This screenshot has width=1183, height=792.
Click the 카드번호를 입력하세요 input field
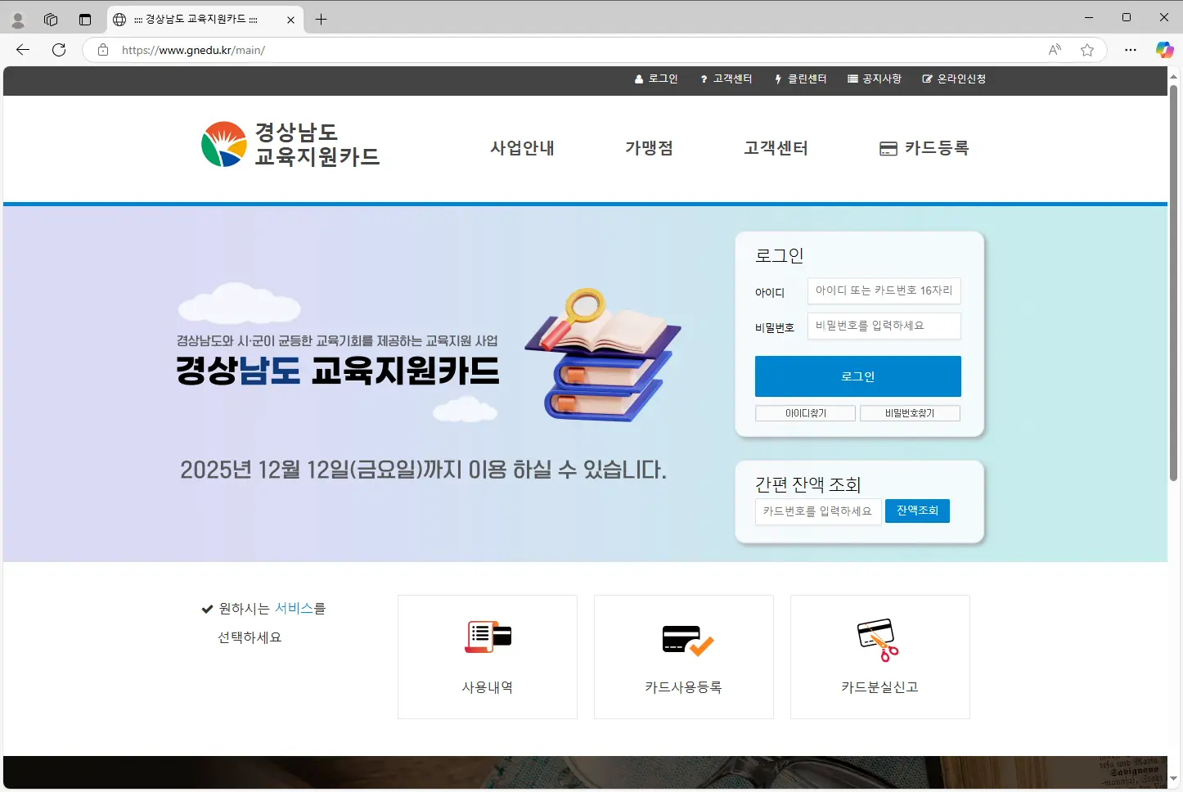point(817,511)
